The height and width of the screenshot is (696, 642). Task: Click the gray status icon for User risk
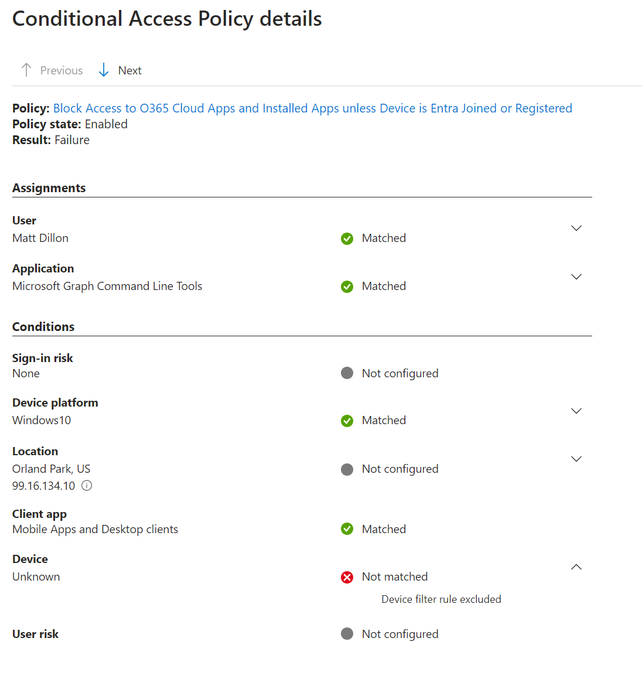coord(347,634)
